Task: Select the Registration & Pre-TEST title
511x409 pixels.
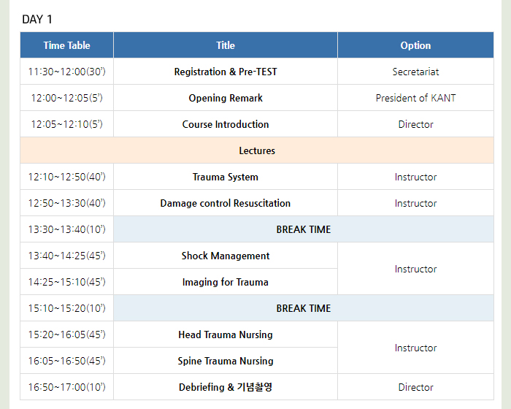Action: click(226, 72)
